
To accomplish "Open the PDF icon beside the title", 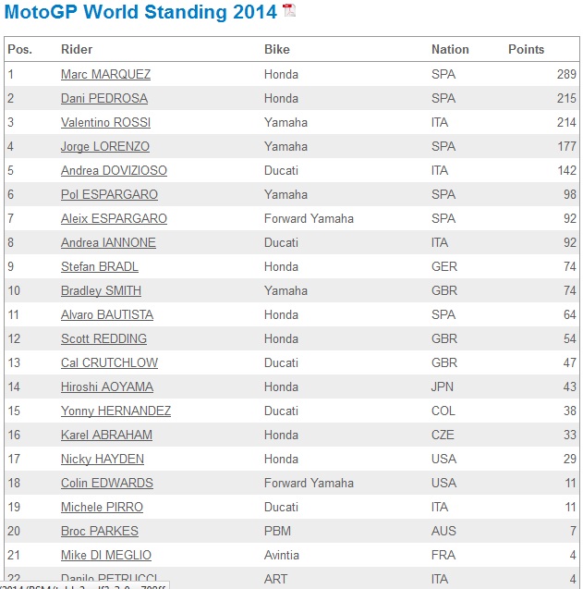I will pos(289,10).
